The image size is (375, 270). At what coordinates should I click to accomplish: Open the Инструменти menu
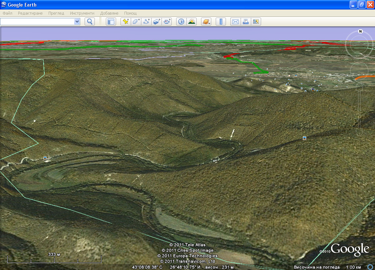point(82,13)
